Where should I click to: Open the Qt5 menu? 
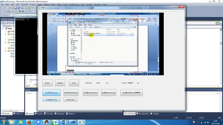pos(18,4)
